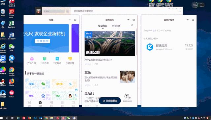This screenshot has height=120, width=211.
Task: Open Firefox from the taskbar
Action: click(29, 118)
